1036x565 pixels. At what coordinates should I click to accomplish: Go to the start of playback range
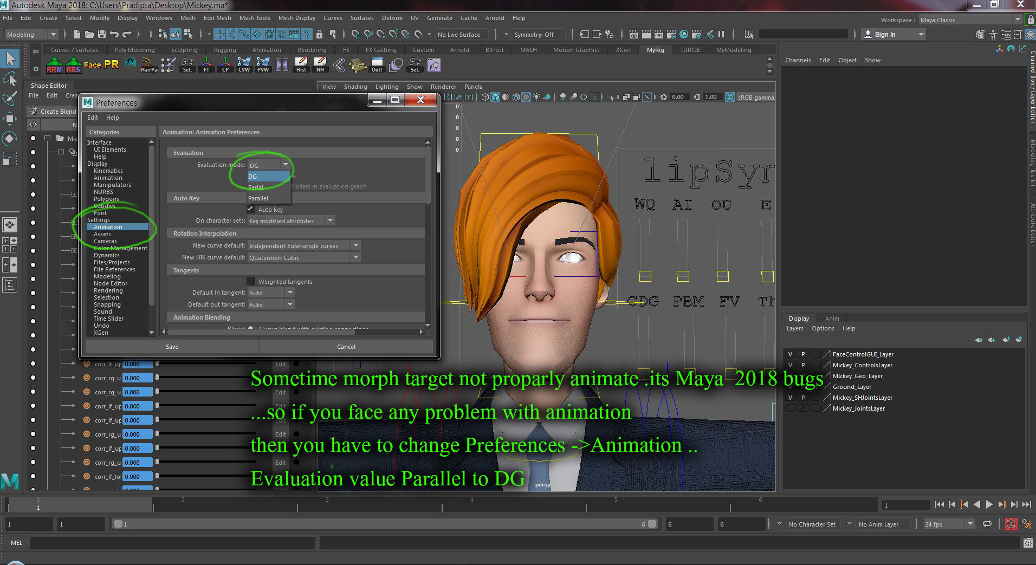(x=940, y=504)
